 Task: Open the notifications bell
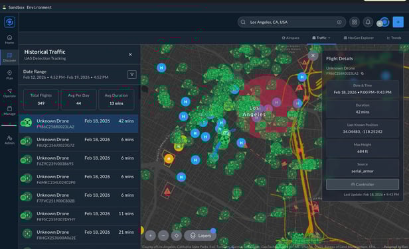[x=368, y=22]
